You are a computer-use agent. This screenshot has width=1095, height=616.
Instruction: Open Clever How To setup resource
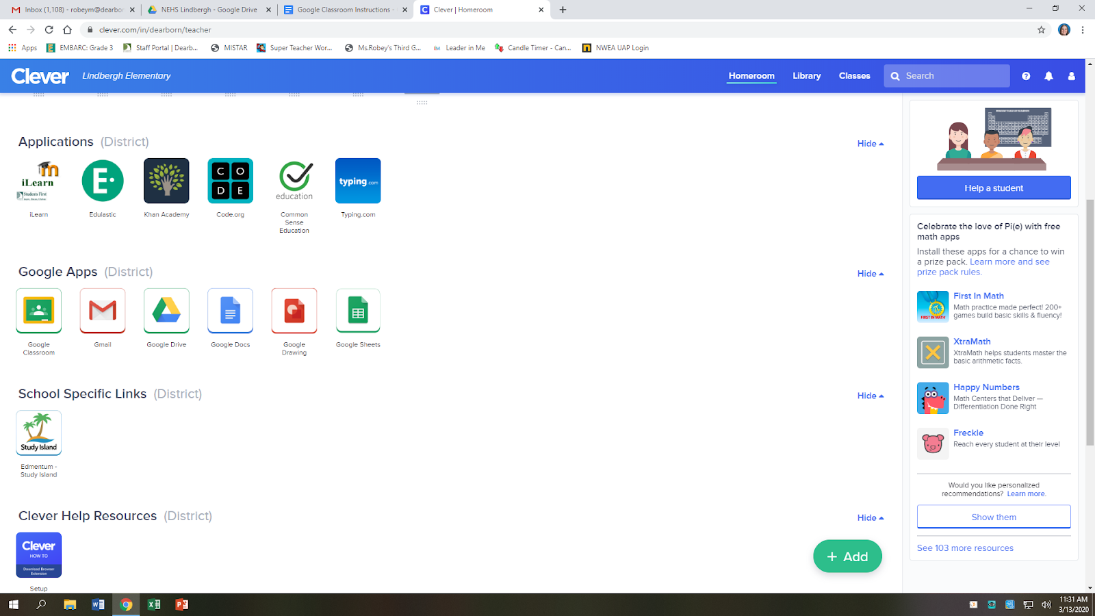tap(38, 555)
